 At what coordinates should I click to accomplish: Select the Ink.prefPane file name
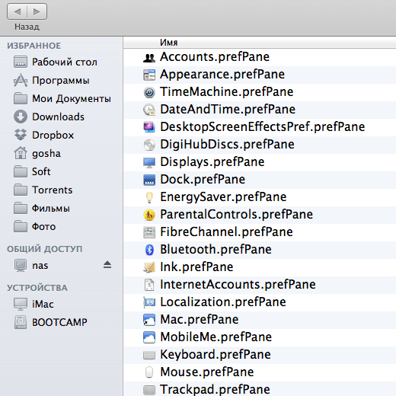click(x=196, y=267)
